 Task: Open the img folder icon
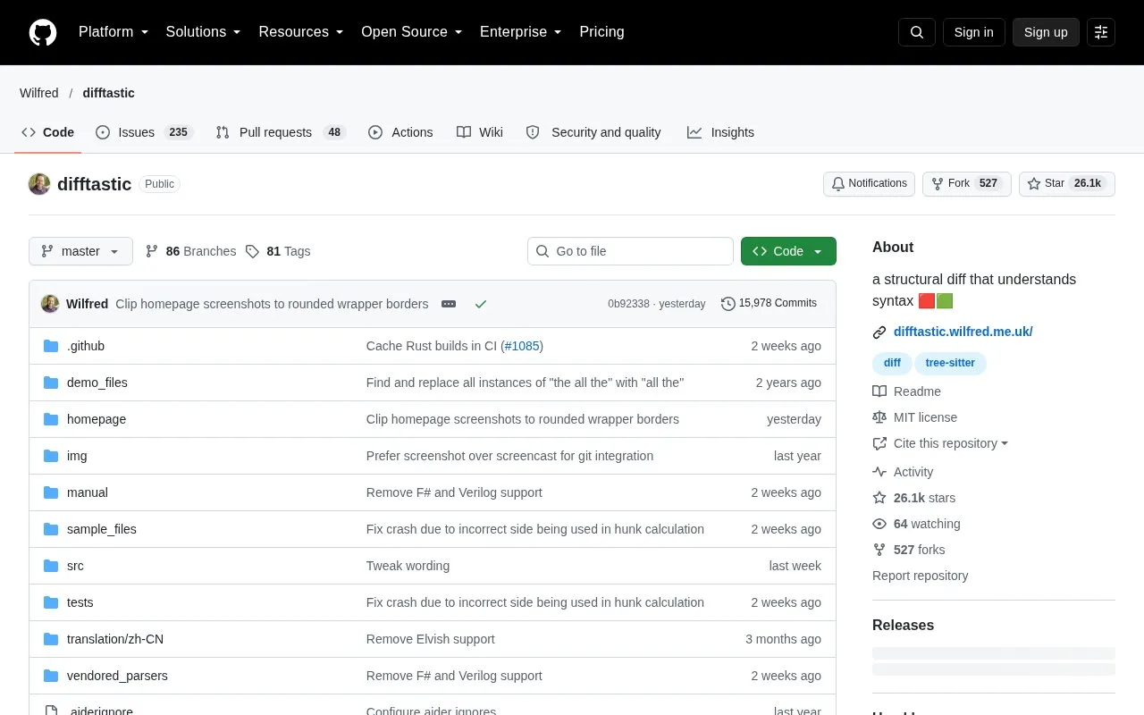click(x=51, y=456)
